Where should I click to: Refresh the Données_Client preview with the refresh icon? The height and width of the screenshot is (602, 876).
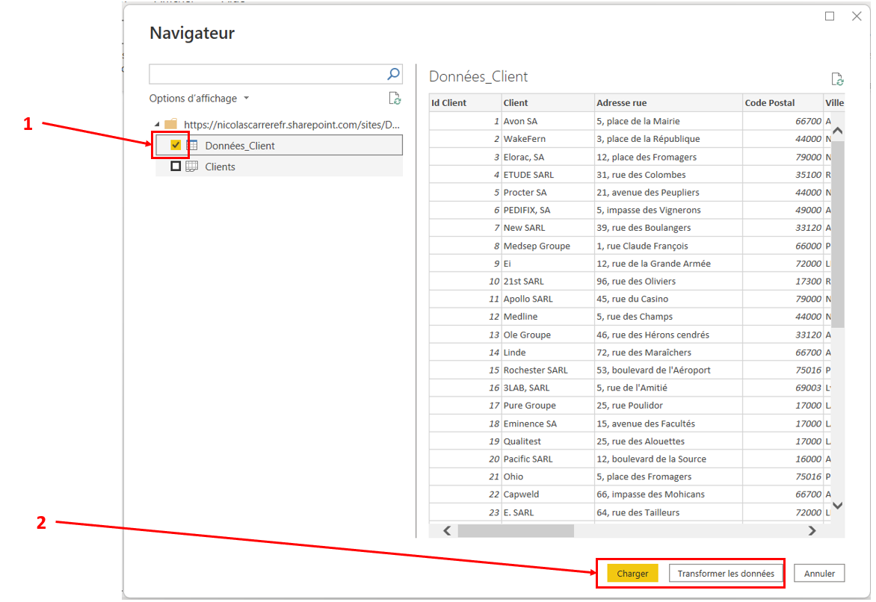(x=838, y=78)
